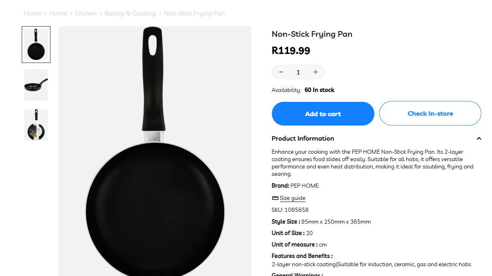This screenshot has height=276, width=492.
Task: Click the quantity input field
Action: pyautogui.click(x=298, y=72)
